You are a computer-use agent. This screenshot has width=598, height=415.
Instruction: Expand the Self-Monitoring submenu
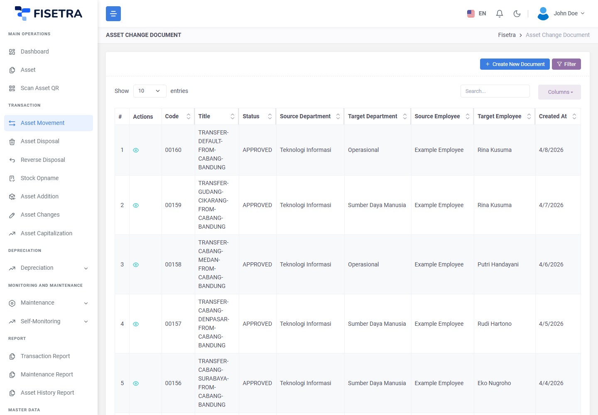click(x=49, y=321)
